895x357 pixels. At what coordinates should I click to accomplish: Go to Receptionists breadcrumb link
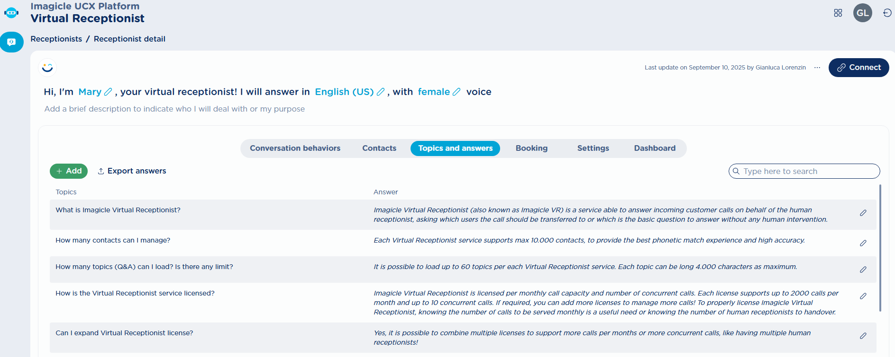[x=56, y=39]
